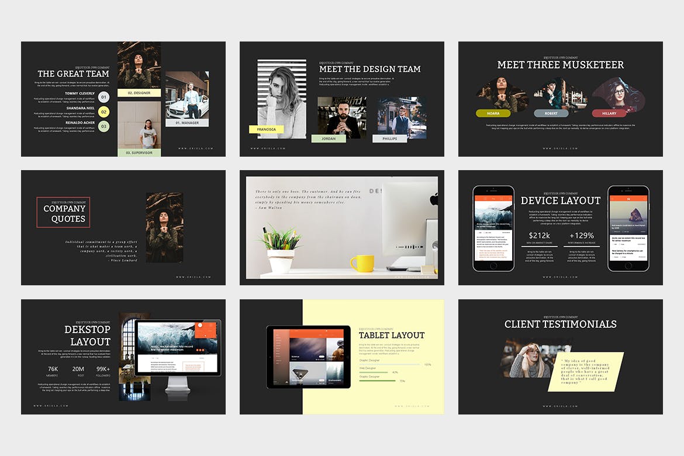Click the yellow FRANCISCA name tag
684x456 pixels.
(x=266, y=129)
